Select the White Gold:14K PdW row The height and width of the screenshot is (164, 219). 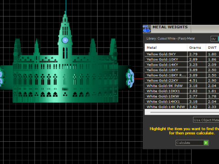[x=182, y=107]
